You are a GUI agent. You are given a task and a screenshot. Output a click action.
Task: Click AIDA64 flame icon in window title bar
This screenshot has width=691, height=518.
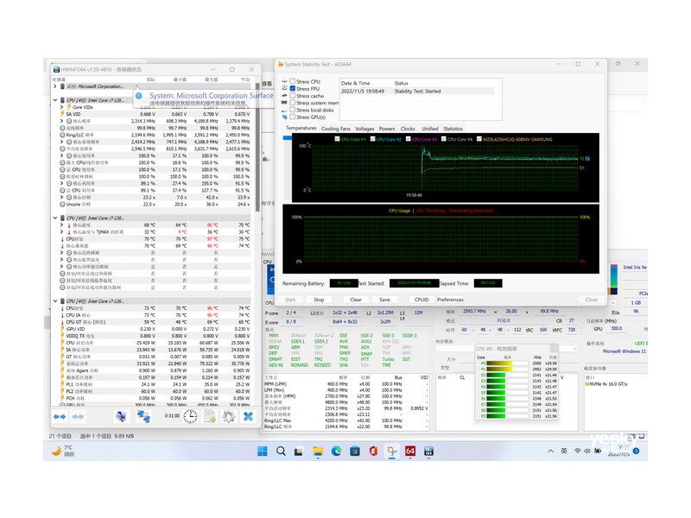(280, 64)
